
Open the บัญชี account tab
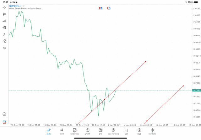click(x=139, y=132)
